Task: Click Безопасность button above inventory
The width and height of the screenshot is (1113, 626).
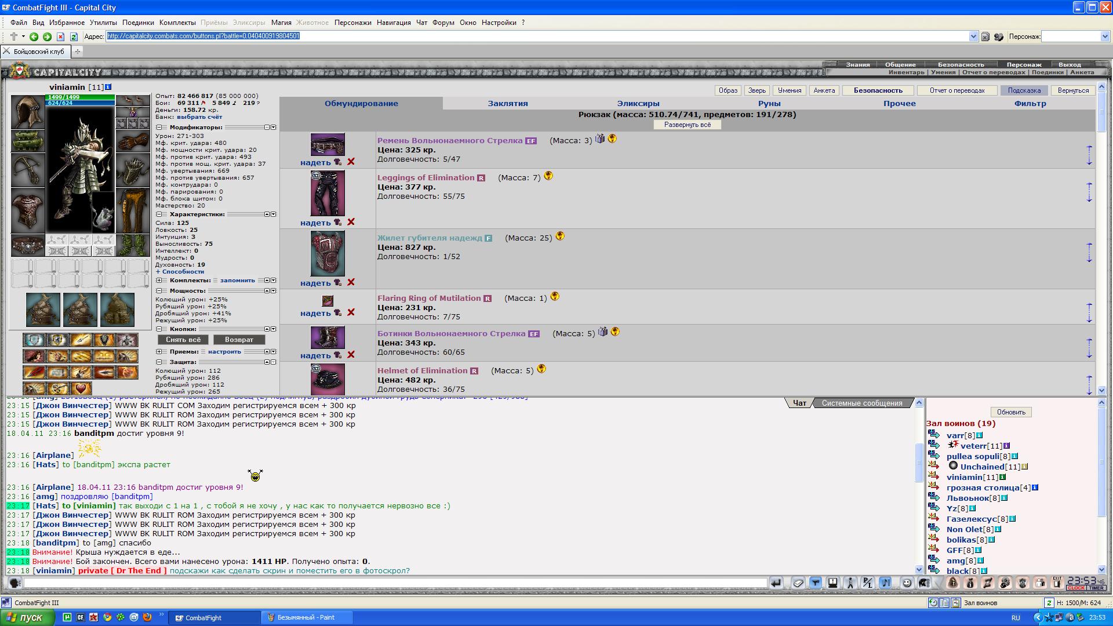Action: click(x=878, y=90)
